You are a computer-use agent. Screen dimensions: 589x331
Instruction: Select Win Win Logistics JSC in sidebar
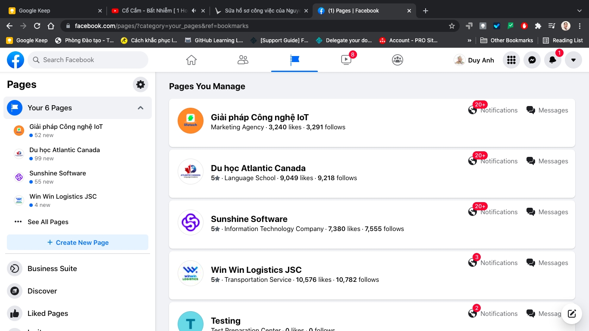pos(78,200)
